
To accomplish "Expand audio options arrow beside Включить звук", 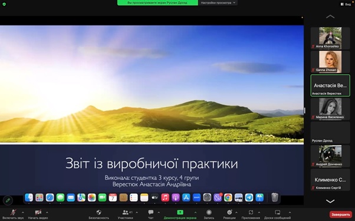I will pyautogui.click(x=22, y=212).
